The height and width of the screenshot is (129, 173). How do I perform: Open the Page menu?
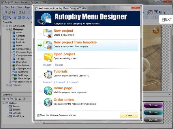[27, 7]
